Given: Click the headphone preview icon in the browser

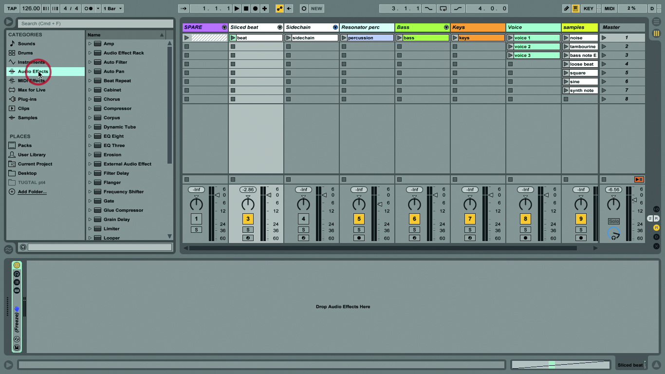Looking at the screenshot, I should click(23, 247).
